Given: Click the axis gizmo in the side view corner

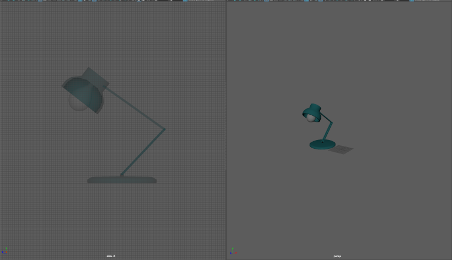Looking at the screenshot, I should (x=5, y=251).
